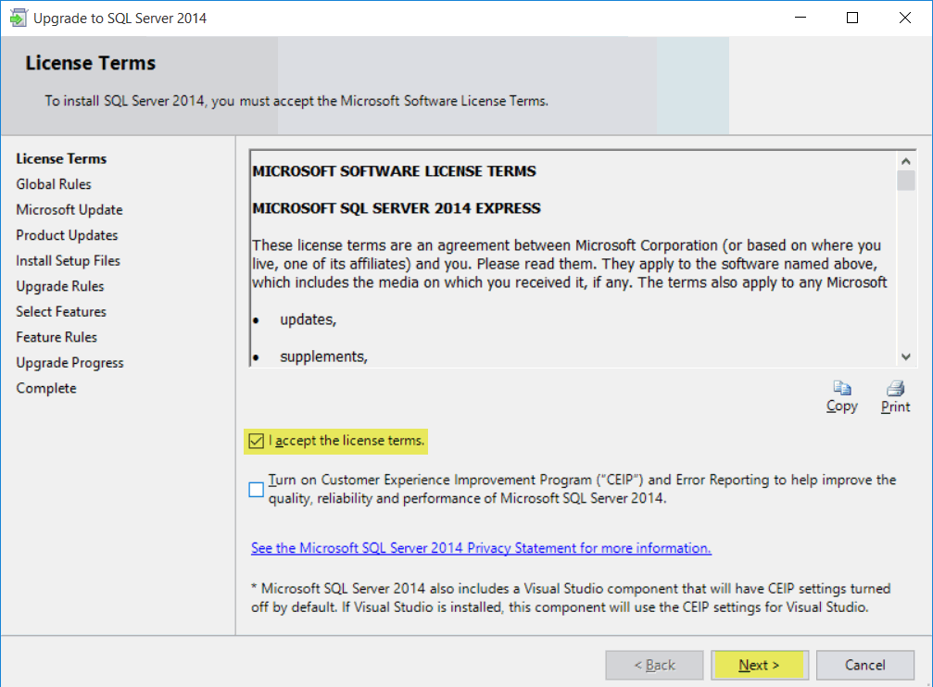Click the Copy icon under license text
This screenshot has height=687, width=933.
pos(841,388)
